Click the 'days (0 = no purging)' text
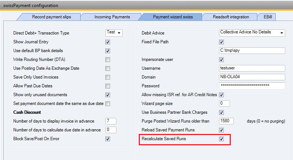The image size is (293, 160). 266,121
